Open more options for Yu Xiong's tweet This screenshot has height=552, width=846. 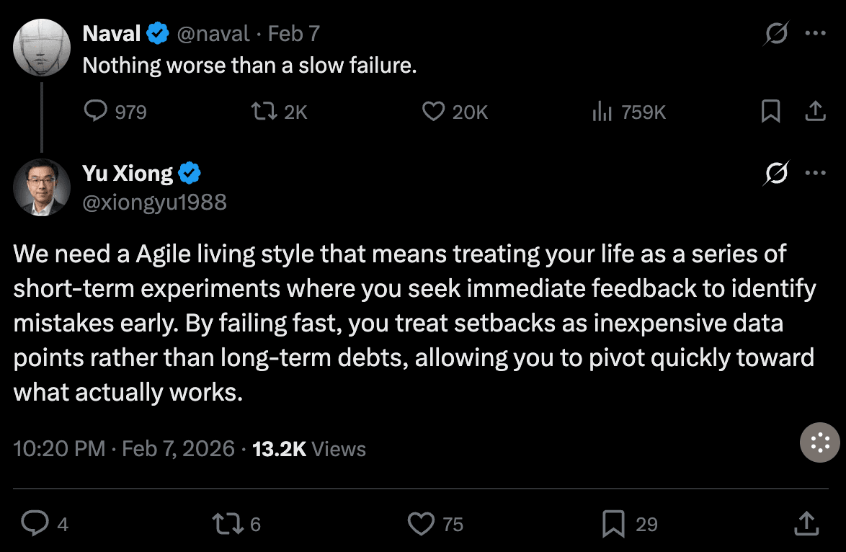(x=815, y=174)
